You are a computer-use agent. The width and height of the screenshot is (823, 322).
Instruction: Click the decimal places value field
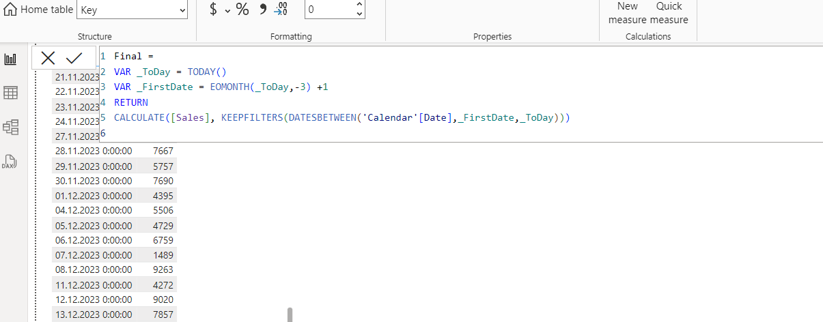pyautogui.click(x=330, y=10)
